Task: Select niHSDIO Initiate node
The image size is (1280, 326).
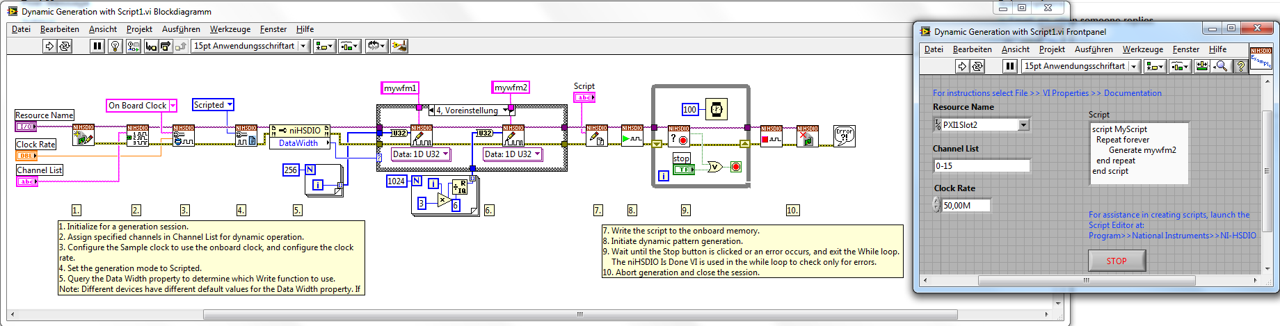Action: (632, 135)
